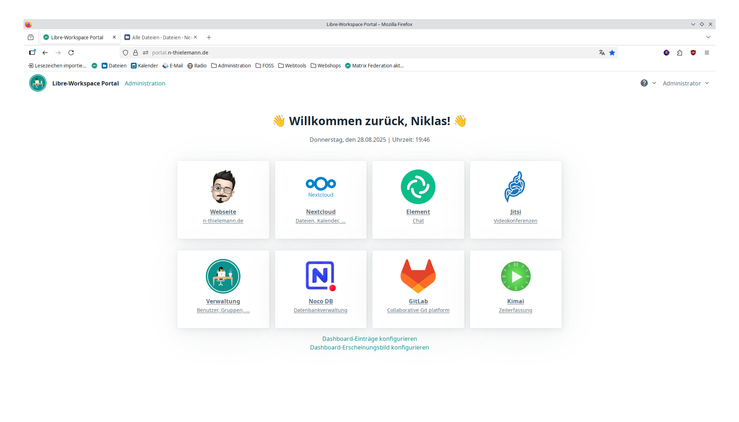Click the Dashboard-Erscheinungsbild konfigurieren link

click(369, 347)
